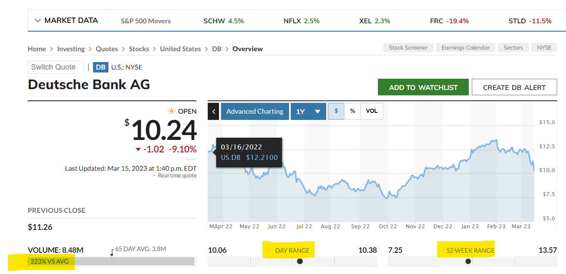The width and height of the screenshot is (566, 274).
Task: Open the Earnings Calendar button
Action: (465, 47)
